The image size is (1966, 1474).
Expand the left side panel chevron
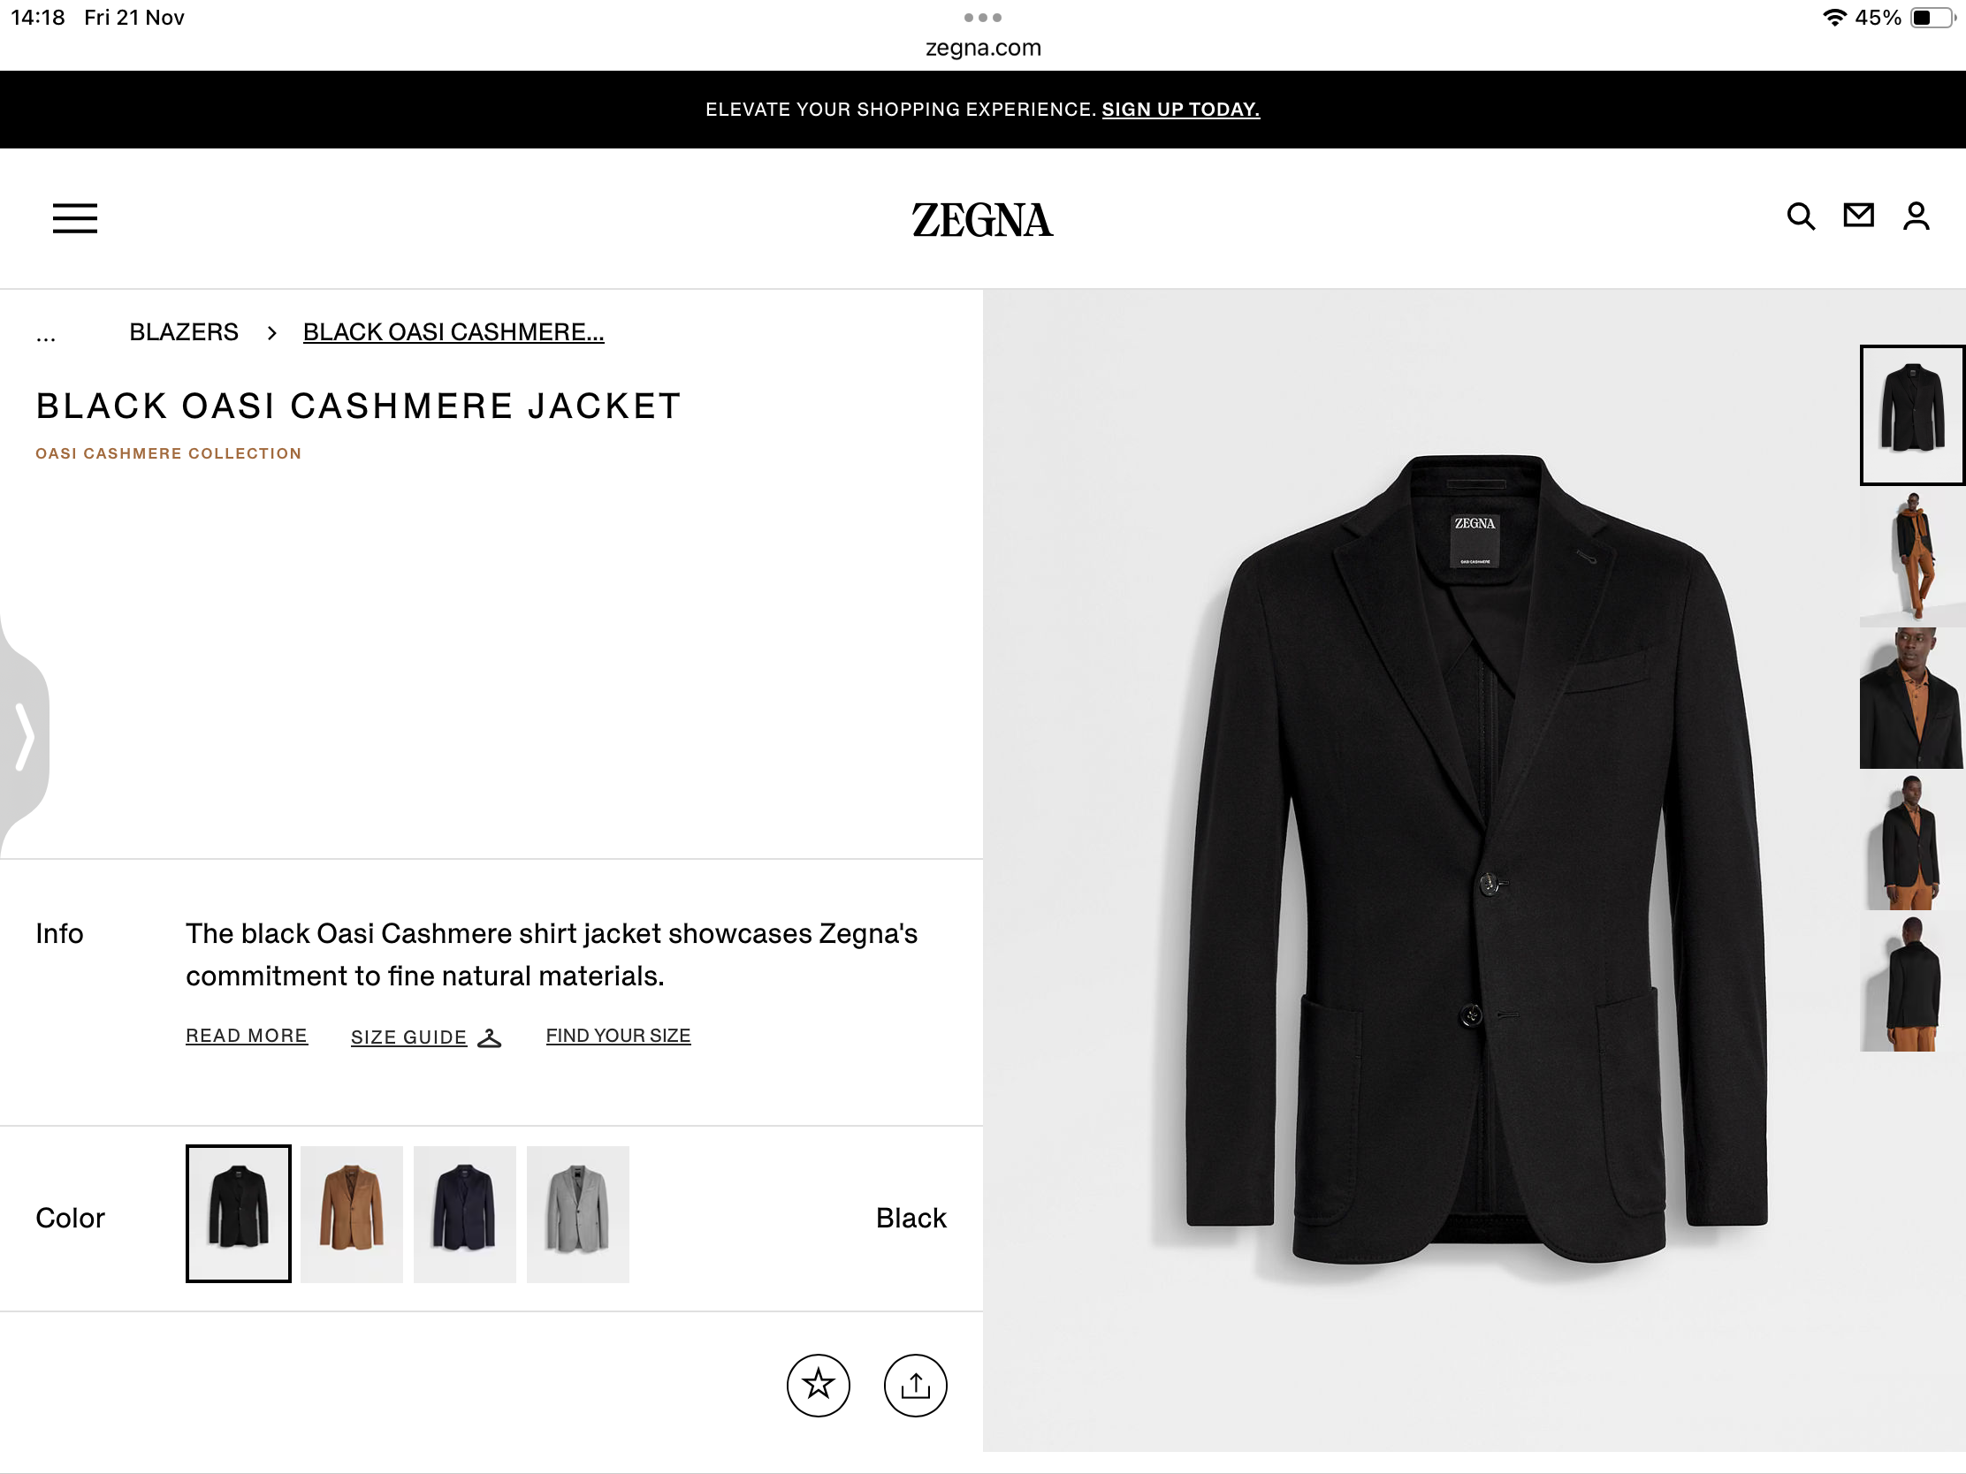(x=24, y=736)
